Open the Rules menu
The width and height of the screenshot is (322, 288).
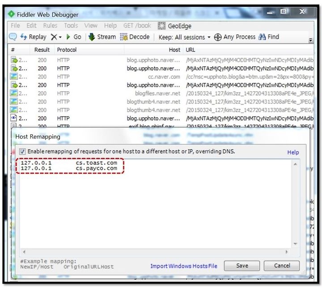[50, 25]
